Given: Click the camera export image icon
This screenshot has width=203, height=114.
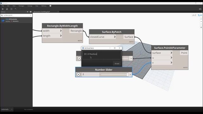Looking at the screenshot, I should point(200,9).
